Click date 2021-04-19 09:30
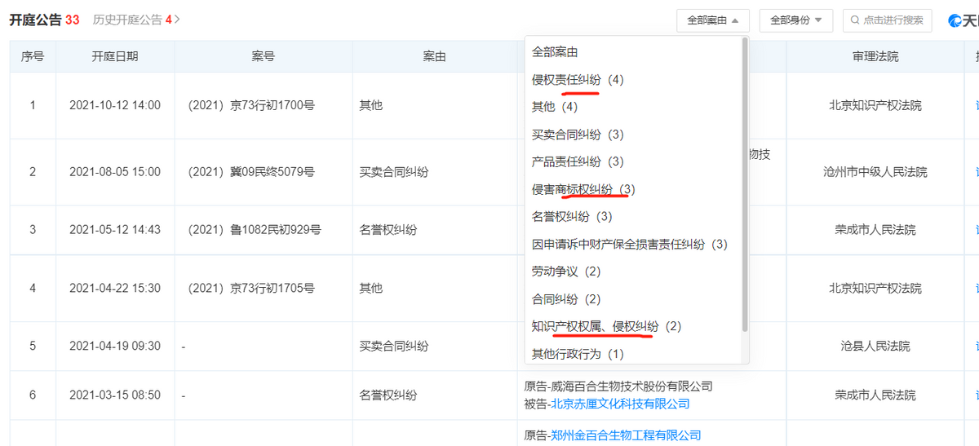This screenshot has height=446, width=979. pyautogui.click(x=115, y=346)
